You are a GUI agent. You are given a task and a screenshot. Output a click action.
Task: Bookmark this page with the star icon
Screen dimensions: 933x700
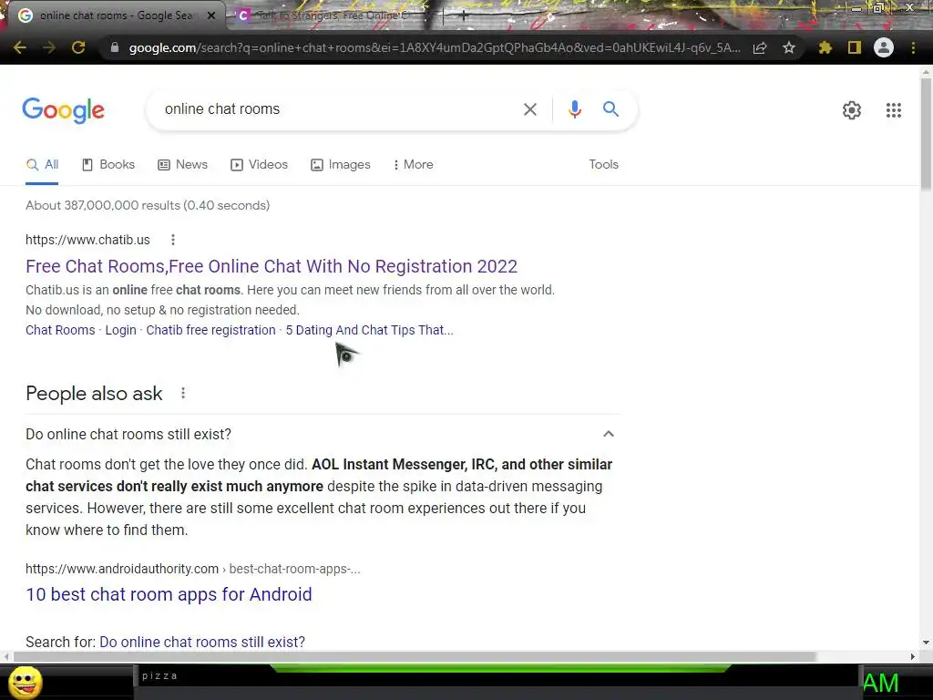tap(789, 47)
